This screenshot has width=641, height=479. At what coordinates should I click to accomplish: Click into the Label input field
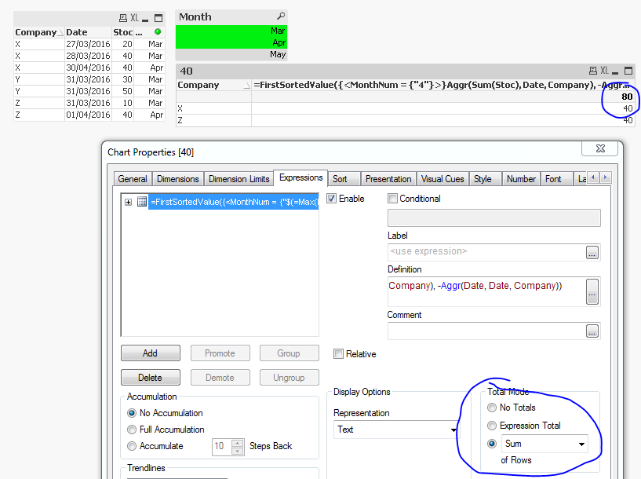[486, 252]
